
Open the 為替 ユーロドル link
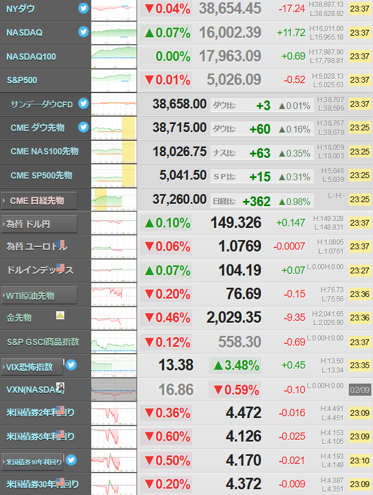(36, 246)
